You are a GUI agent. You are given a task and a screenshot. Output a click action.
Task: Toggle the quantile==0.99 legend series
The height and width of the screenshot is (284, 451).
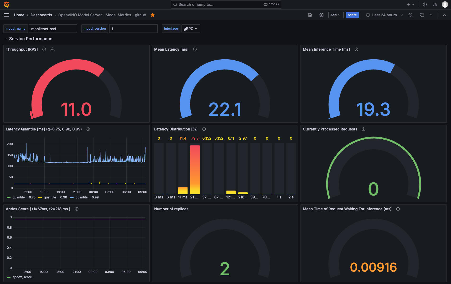(87, 197)
